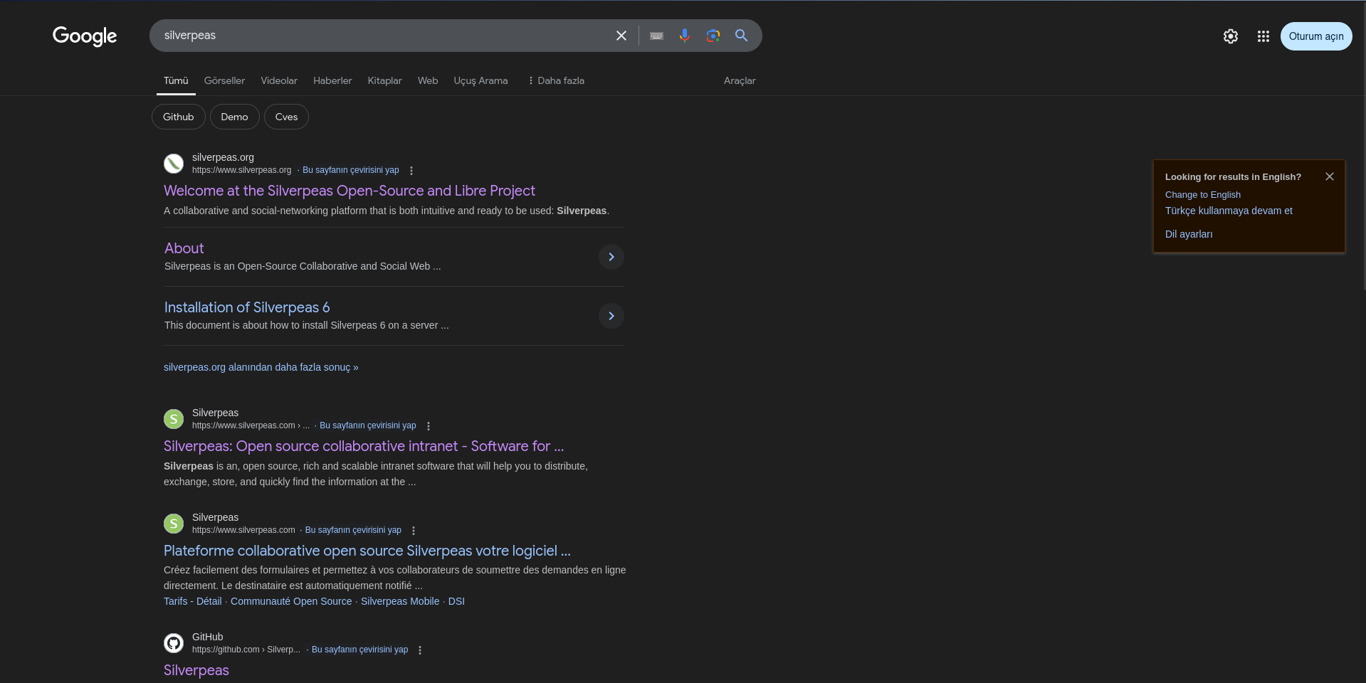This screenshot has height=683, width=1366.
Task: Open options menu for GitHub result
Action: [420, 650]
